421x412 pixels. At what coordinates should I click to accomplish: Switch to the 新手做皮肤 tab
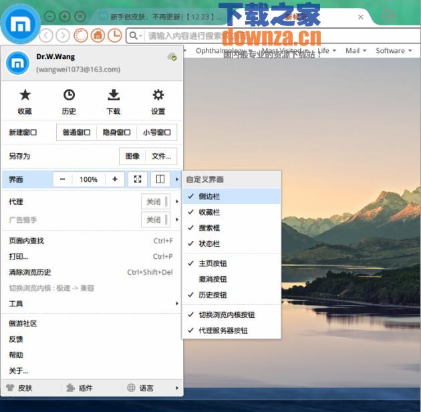click(x=161, y=17)
